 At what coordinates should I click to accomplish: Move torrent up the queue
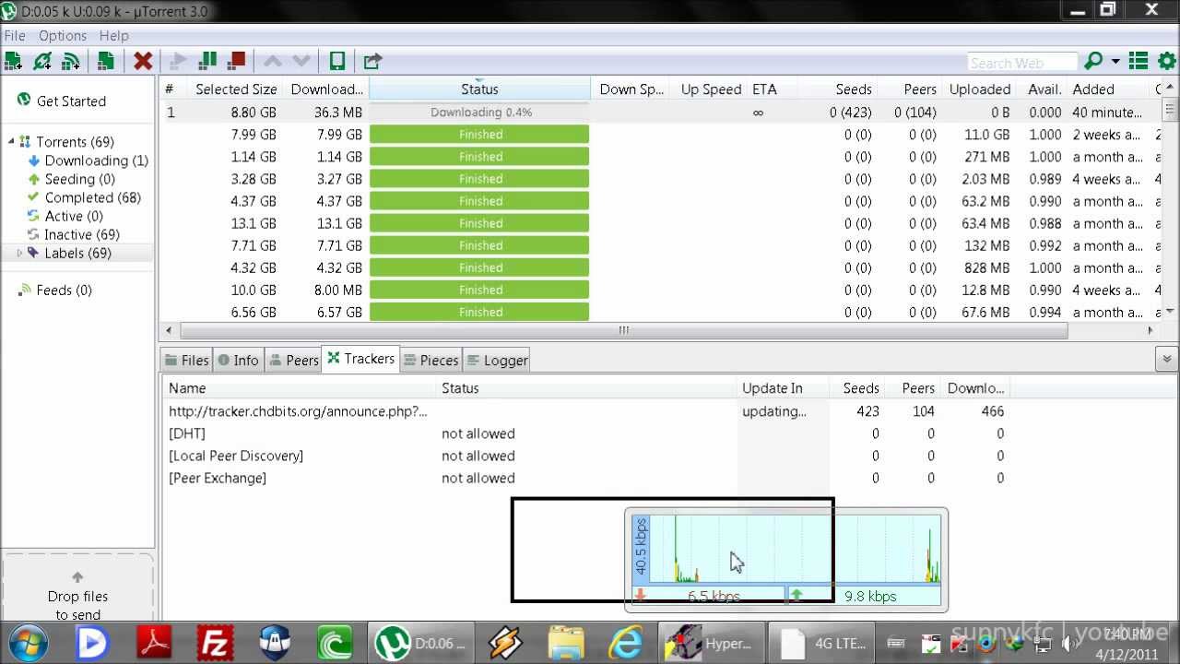click(273, 61)
